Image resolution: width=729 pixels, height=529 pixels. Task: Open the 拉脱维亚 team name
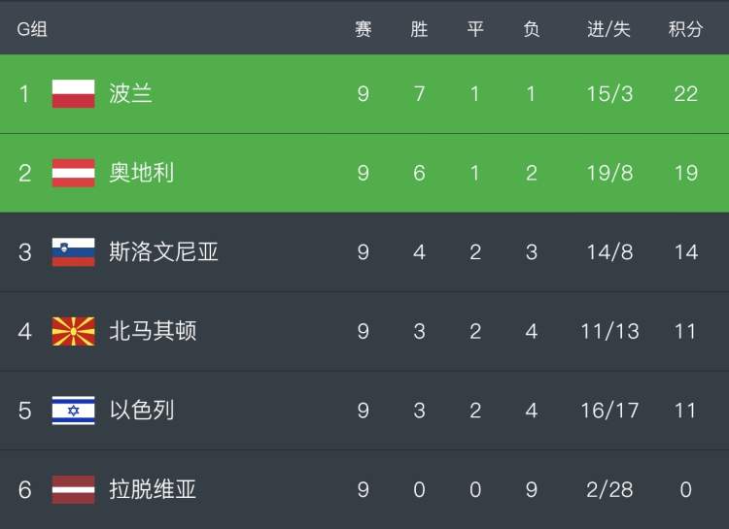pos(153,489)
